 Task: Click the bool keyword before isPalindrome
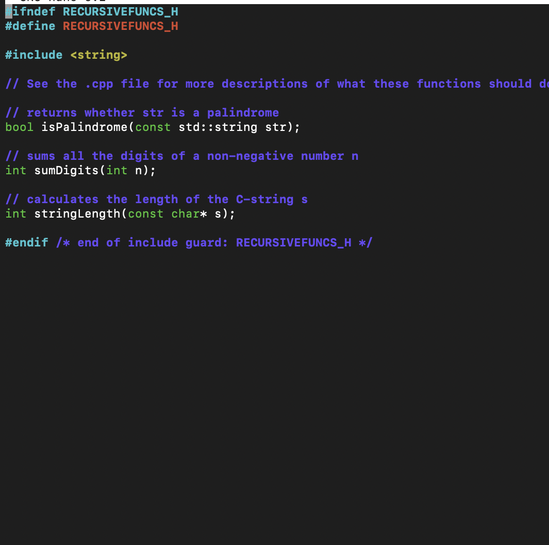(x=19, y=127)
